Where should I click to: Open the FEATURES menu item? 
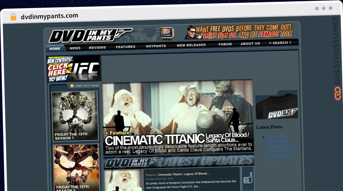pyautogui.click(x=125, y=47)
